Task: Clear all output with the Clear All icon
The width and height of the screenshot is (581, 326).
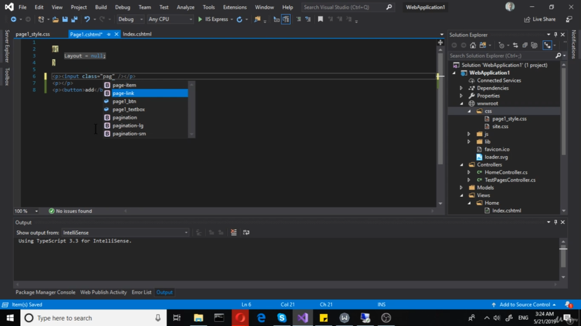Action: coord(234,233)
